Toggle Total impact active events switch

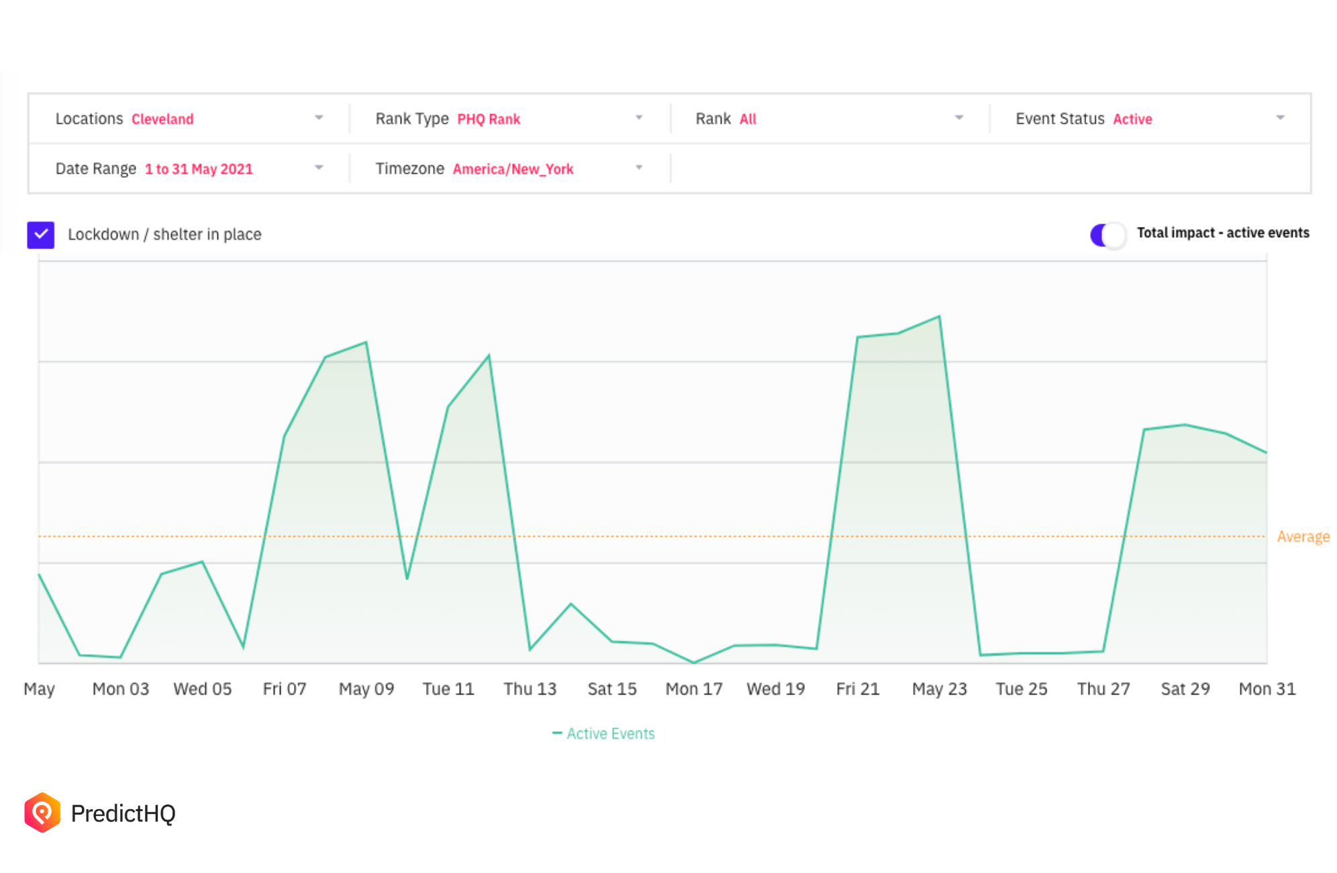(x=1107, y=235)
